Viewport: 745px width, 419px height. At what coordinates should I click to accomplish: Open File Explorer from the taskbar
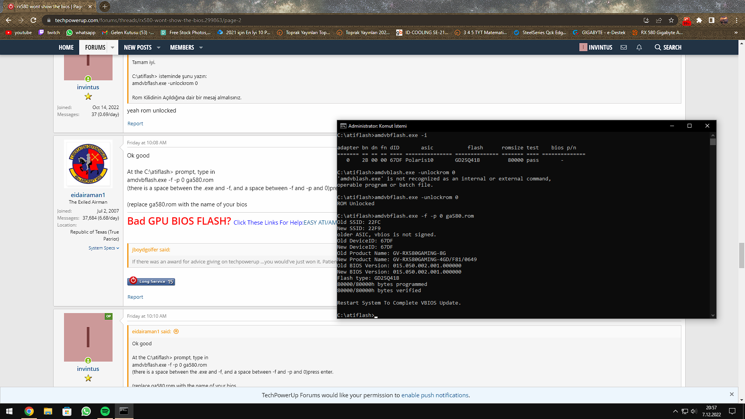click(x=48, y=411)
